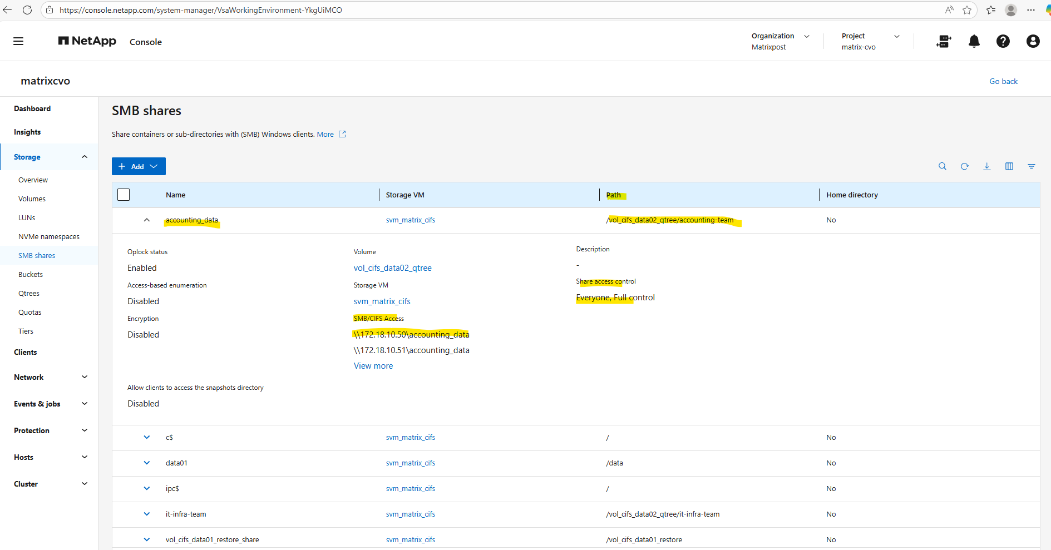Expand the data01 share row
Screen dimensions: 1051x550
(147, 463)
